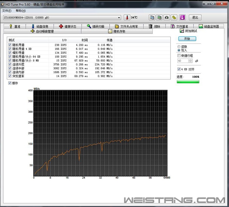Image resolution: width=229 pixels, height=207 pixels.
Task: Minimize the HD Tune Pro window
Action: click(206, 3)
